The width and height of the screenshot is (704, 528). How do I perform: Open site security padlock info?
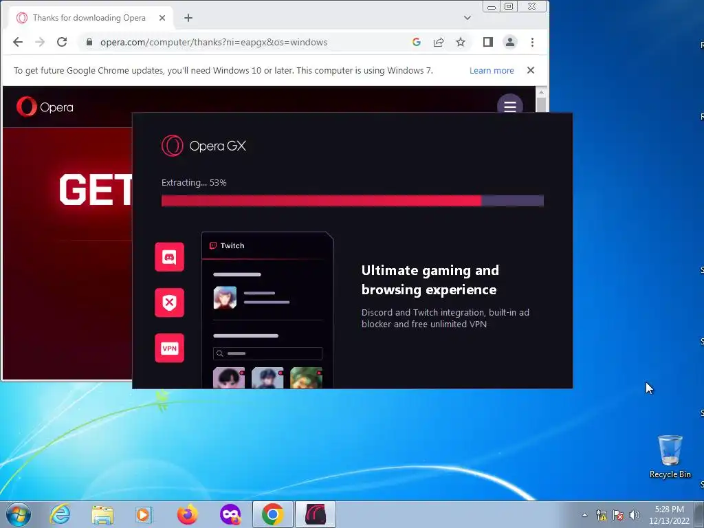89,42
